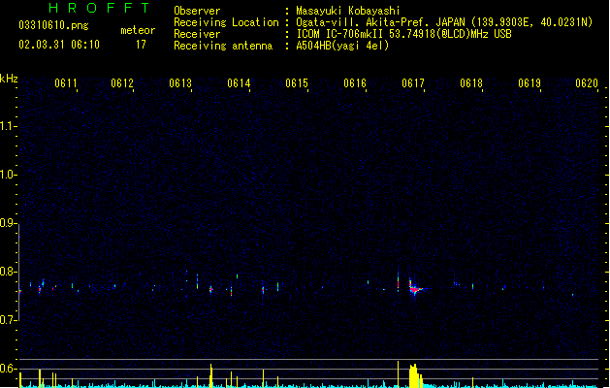The image size is (610, 388).
Task: Click the observer name Masayuki Kobayashi
Action: (x=348, y=11)
